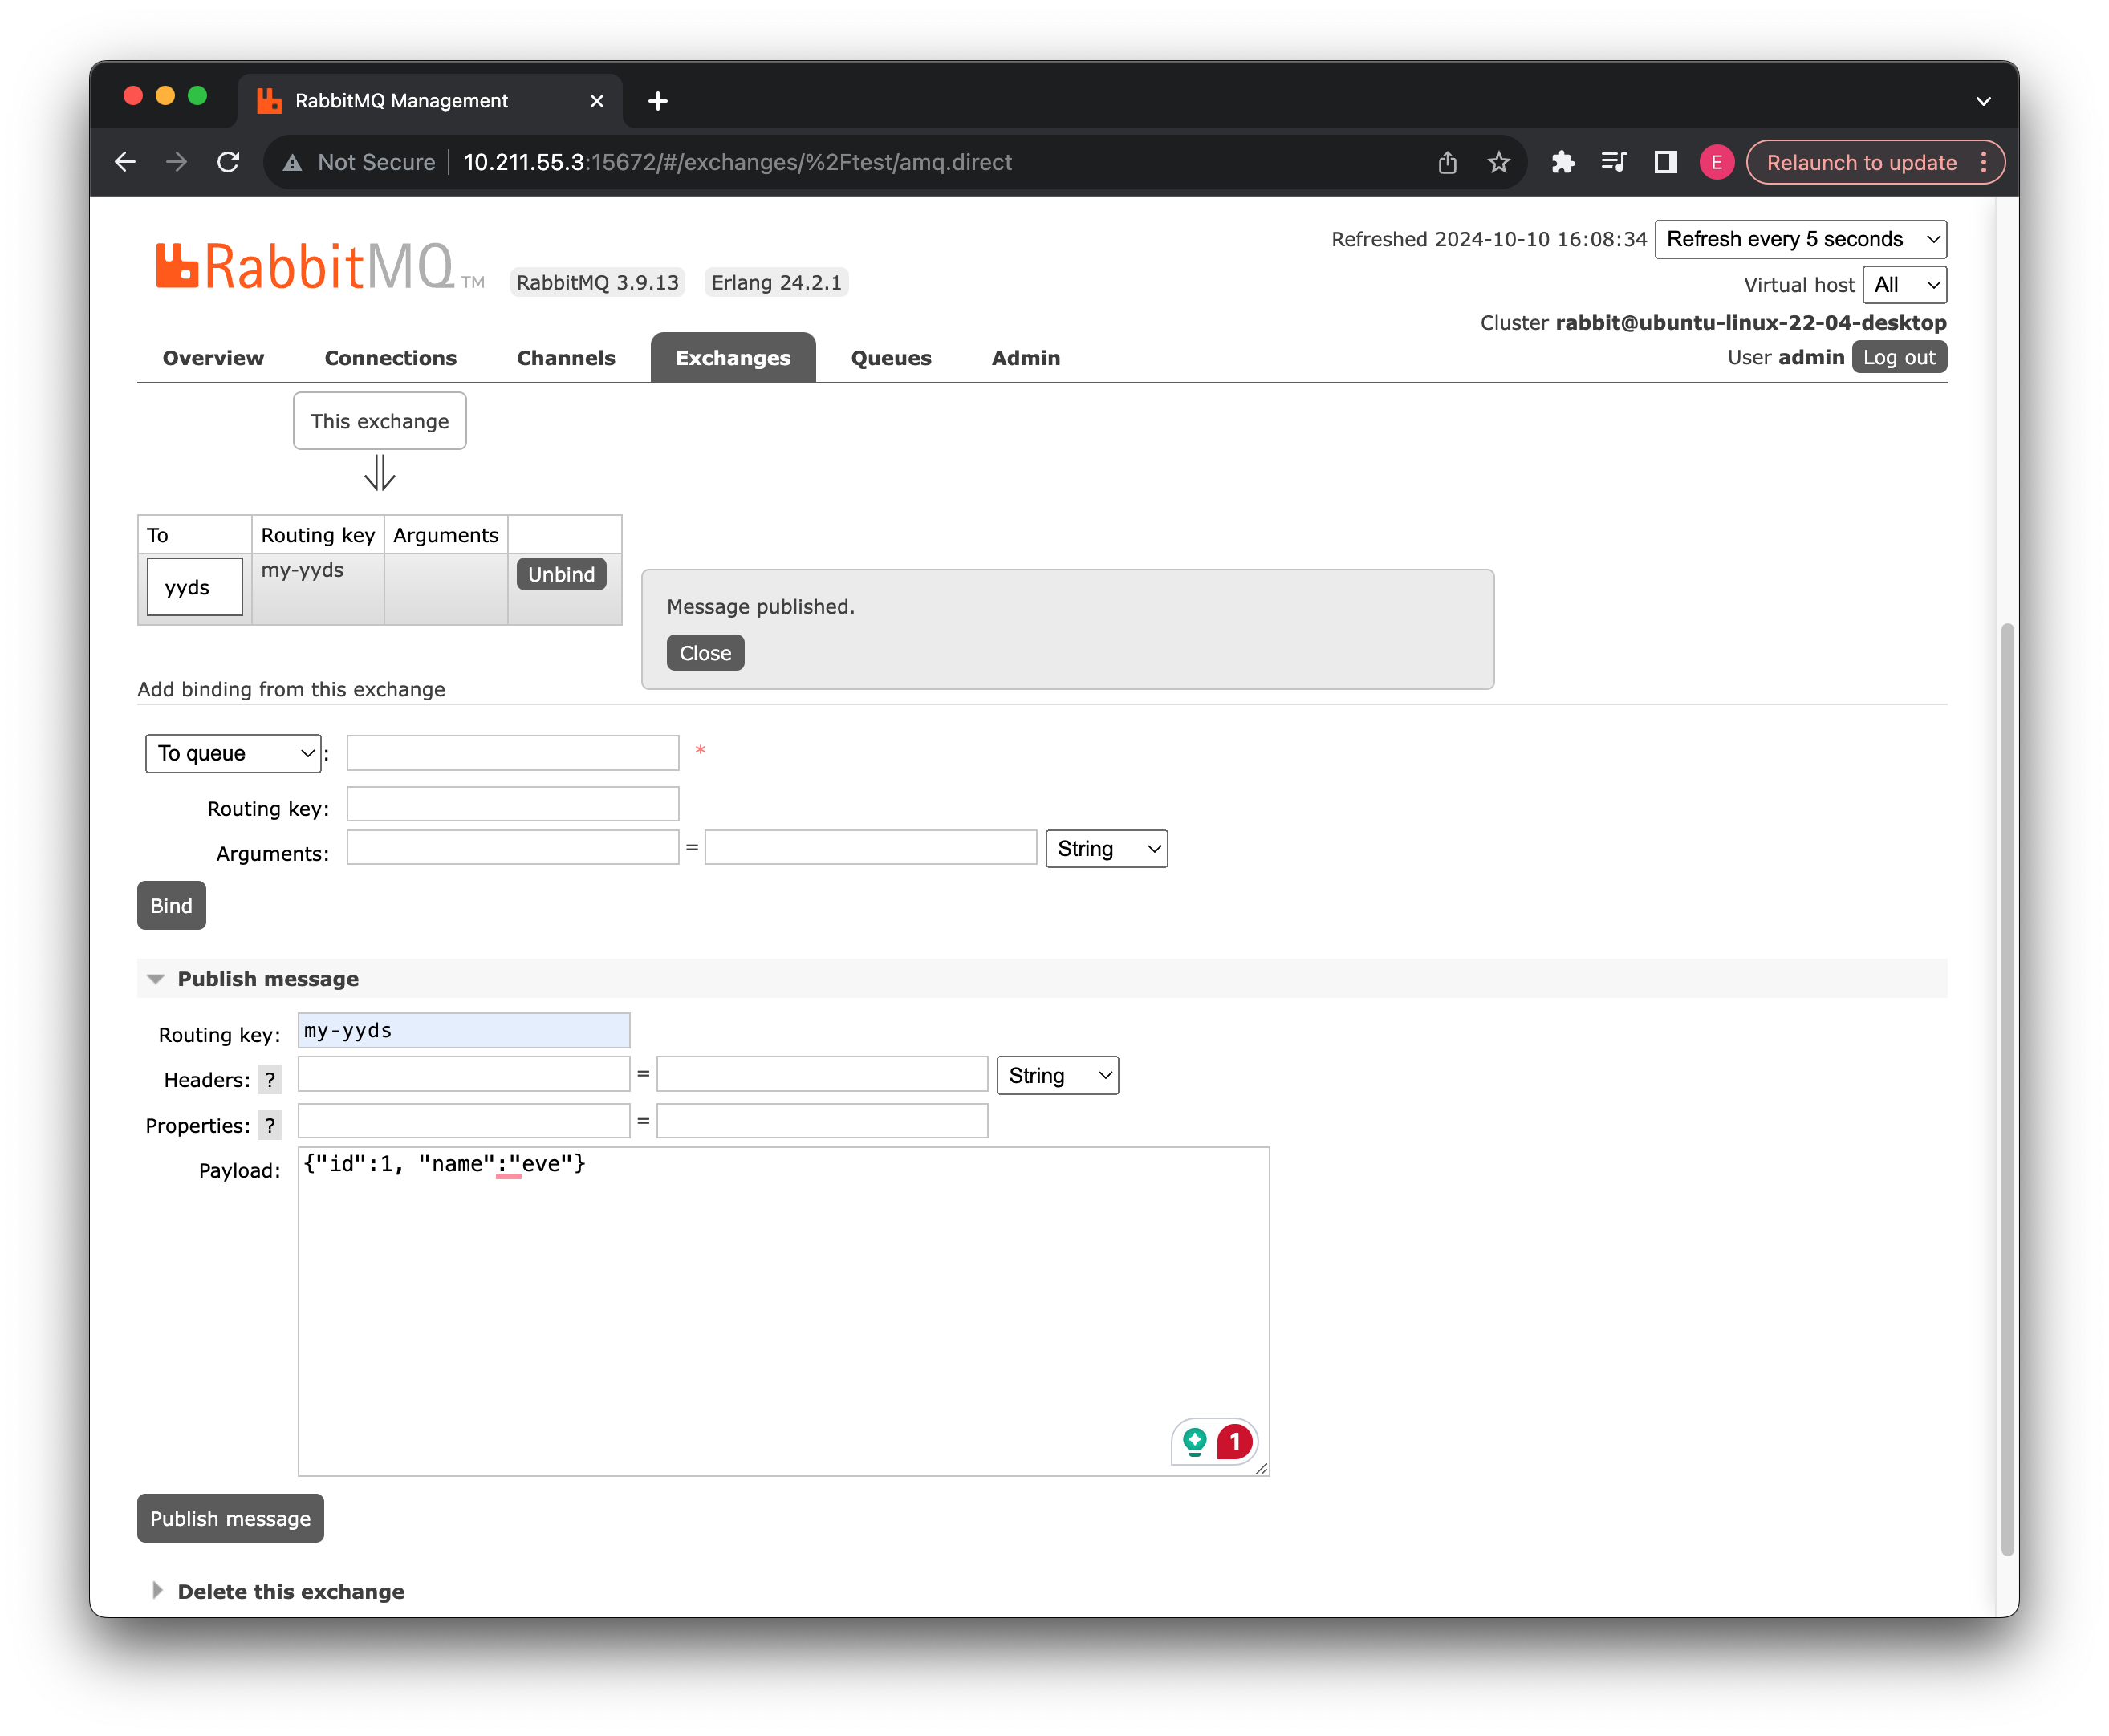Open the Virtual host dropdown
Viewport: 2109px width, 1736px height.
(x=1904, y=285)
